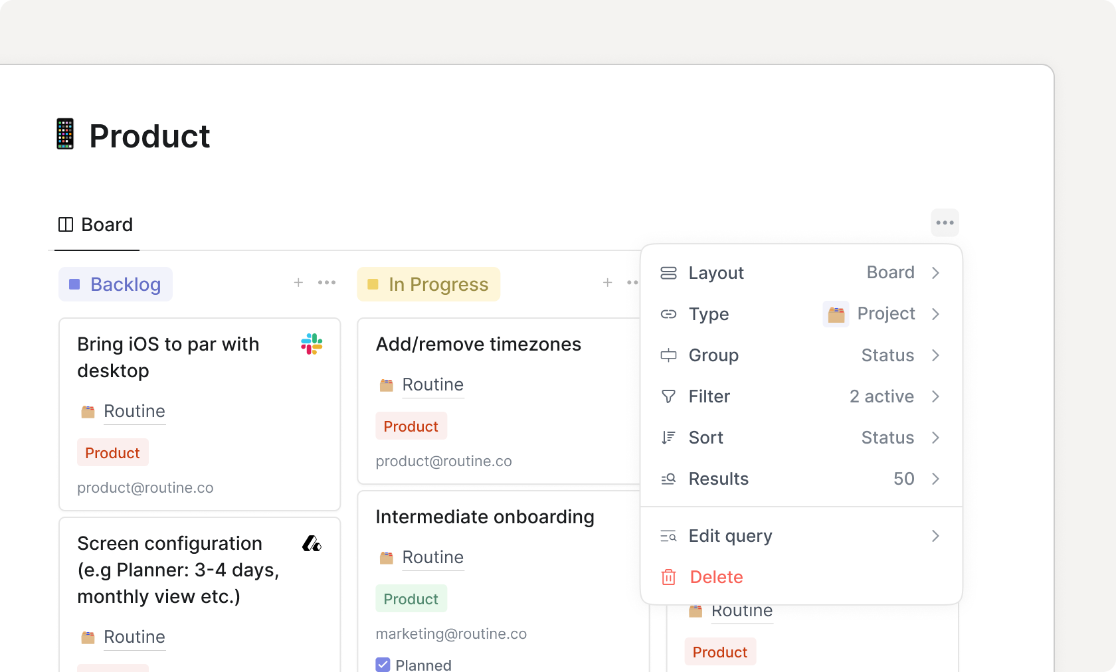Click the "Product" page title

point(149,136)
